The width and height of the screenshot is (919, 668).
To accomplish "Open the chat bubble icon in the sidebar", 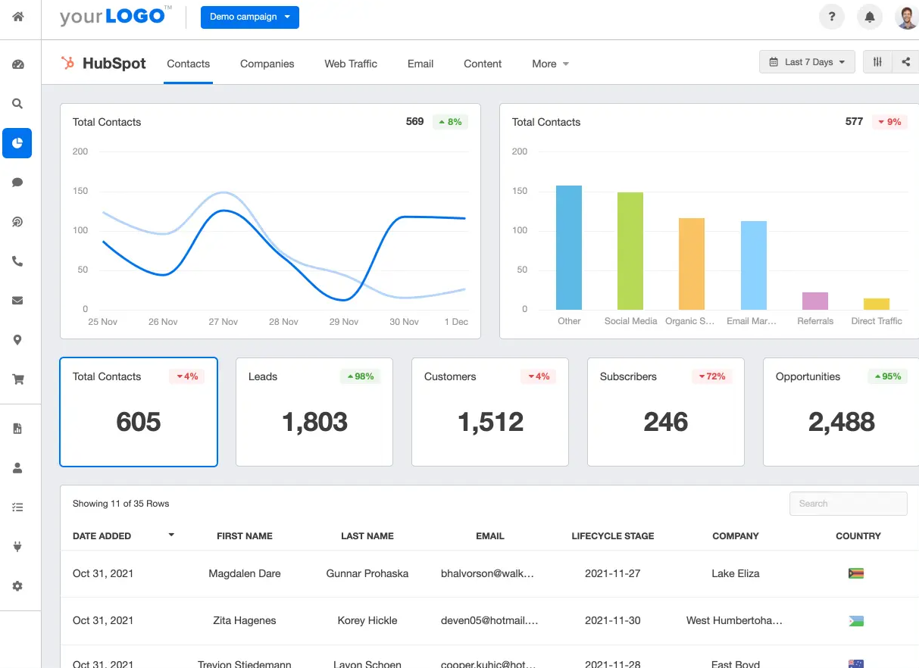I will pos(17,182).
